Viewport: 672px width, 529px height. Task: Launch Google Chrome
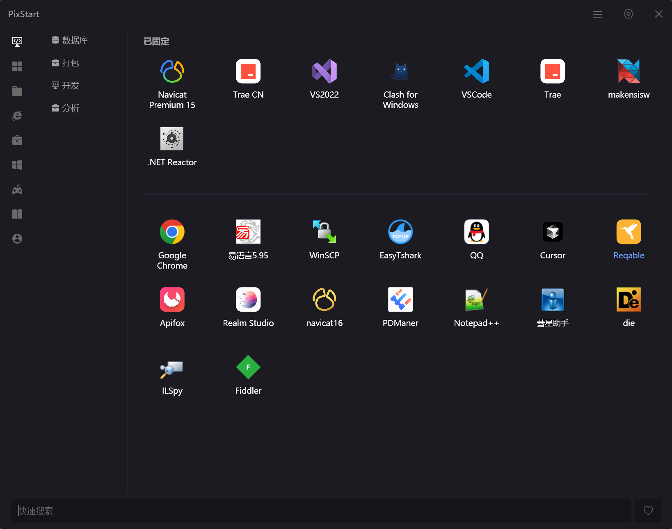point(172,232)
